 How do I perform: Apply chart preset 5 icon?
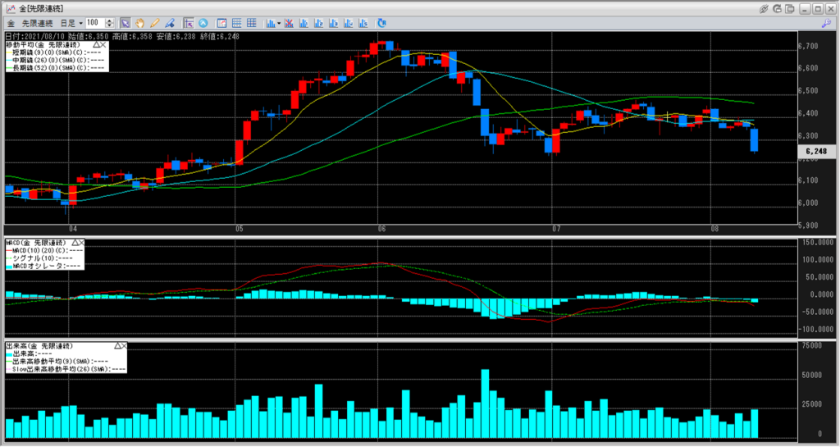tap(363, 23)
